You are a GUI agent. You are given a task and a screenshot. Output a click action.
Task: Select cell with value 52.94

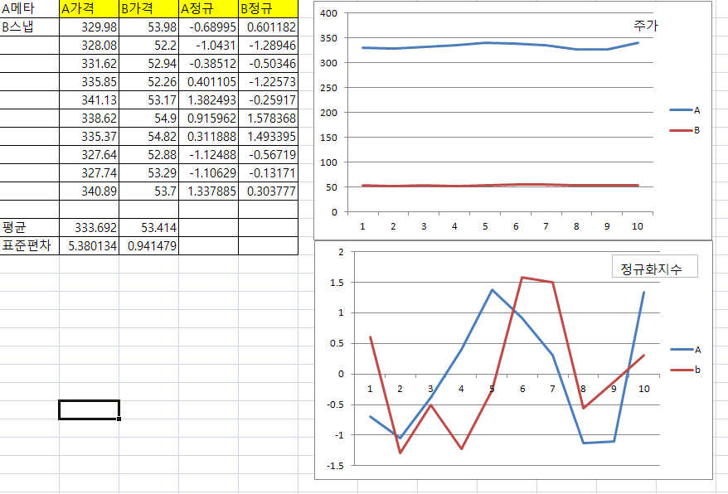click(148, 64)
